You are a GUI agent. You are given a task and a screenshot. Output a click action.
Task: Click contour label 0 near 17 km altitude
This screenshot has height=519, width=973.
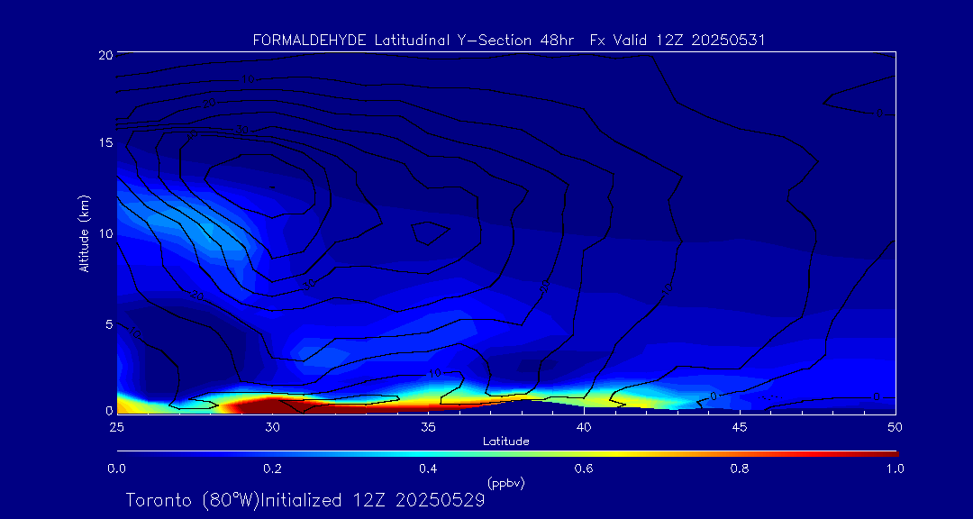[x=878, y=113]
